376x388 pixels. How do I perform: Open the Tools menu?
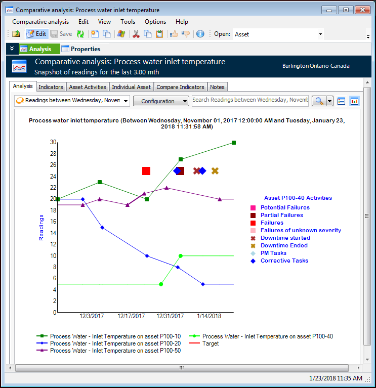tap(128, 22)
